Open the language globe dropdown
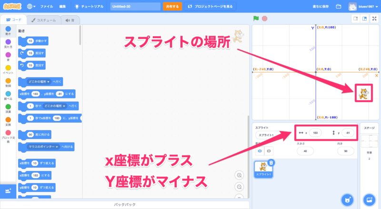 (32, 7)
